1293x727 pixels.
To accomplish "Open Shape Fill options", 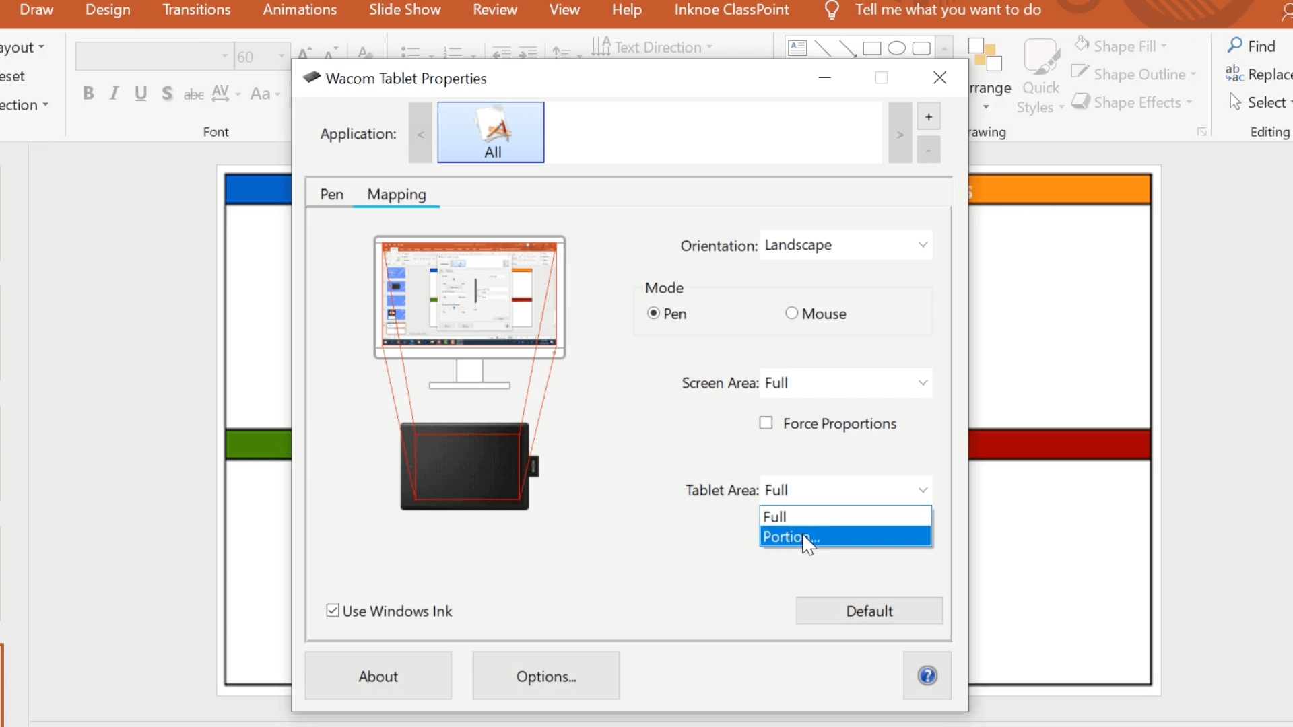I will [1121, 46].
